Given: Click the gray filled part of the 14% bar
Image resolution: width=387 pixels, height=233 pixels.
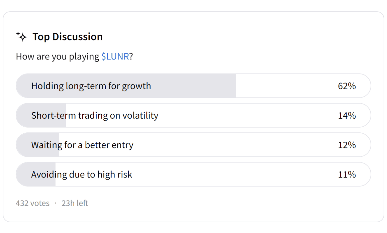Looking at the screenshot, I should [x=24, y=116].
